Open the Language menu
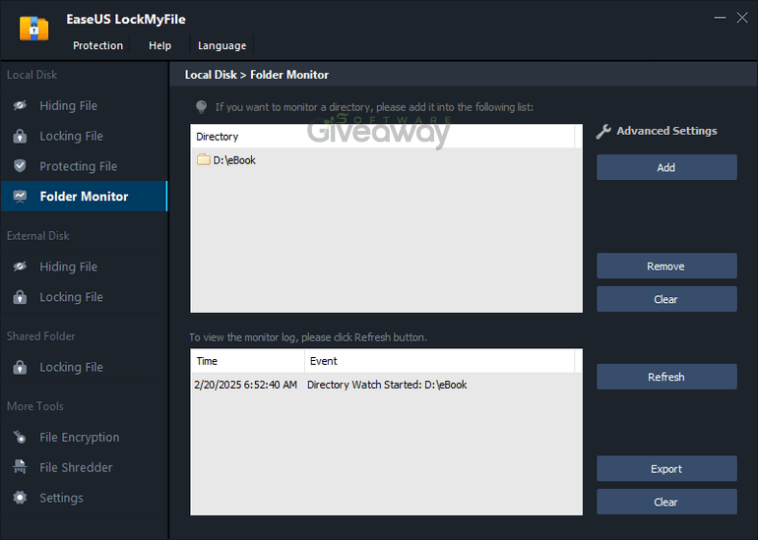The width and height of the screenshot is (758, 540). (221, 45)
